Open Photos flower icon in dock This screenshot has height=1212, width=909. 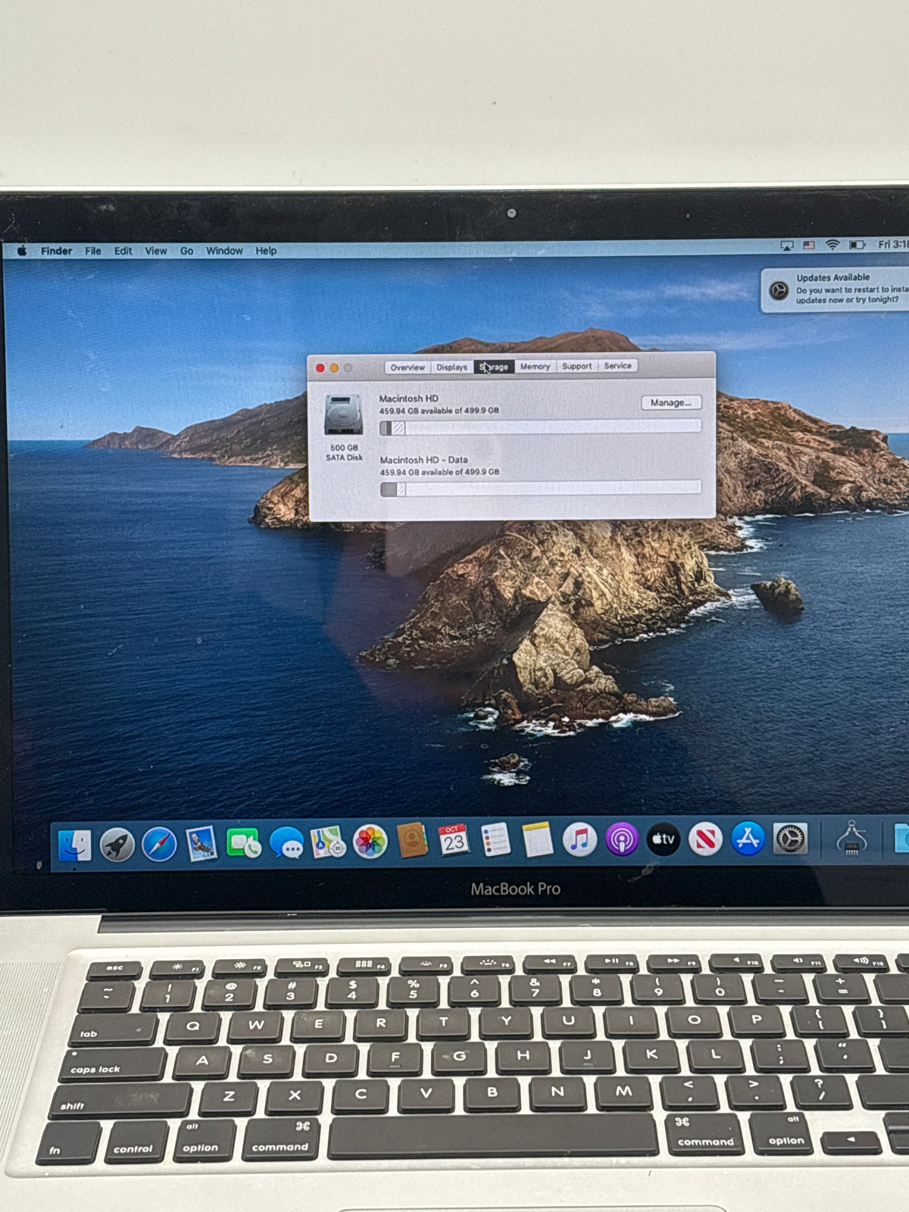click(370, 842)
